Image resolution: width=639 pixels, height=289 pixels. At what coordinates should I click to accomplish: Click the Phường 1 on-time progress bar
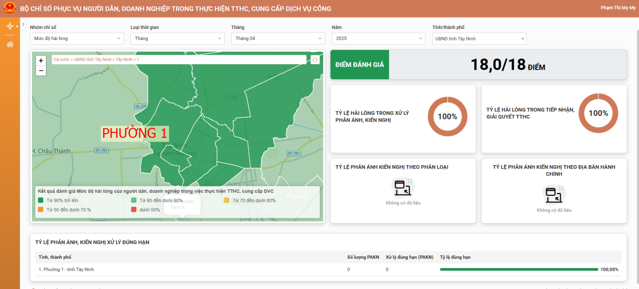519,269
